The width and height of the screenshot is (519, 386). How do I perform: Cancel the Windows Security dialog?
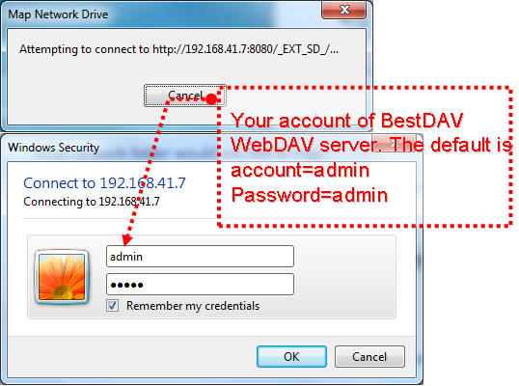click(x=369, y=357)
